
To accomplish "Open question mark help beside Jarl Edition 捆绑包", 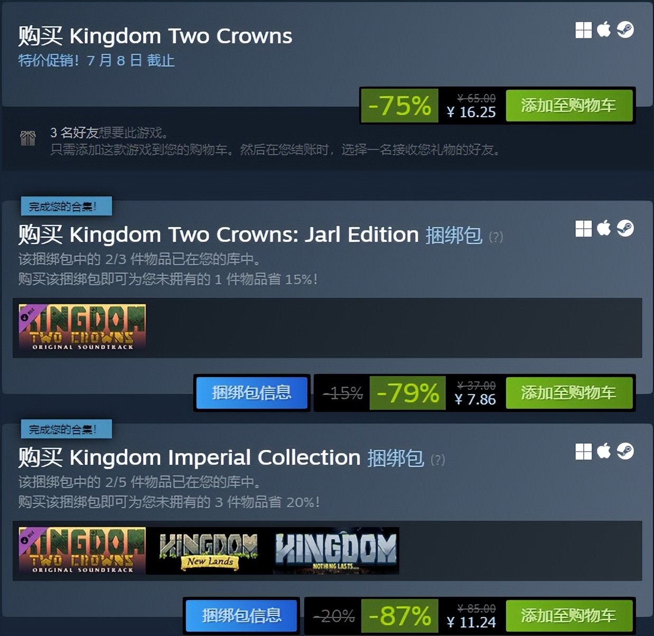I will (496, 237).
